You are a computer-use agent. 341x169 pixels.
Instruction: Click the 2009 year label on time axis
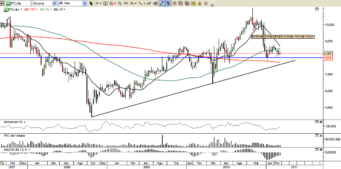147,167
